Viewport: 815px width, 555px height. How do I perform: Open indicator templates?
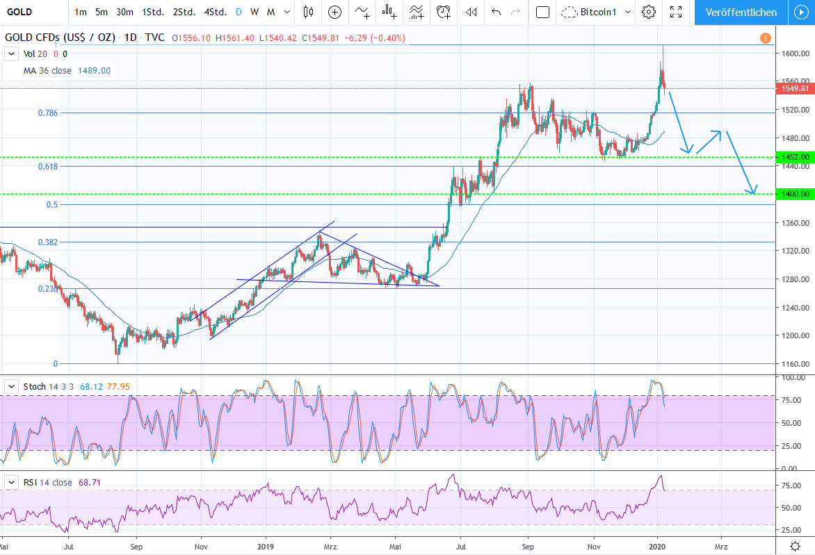tap(417, 12)
